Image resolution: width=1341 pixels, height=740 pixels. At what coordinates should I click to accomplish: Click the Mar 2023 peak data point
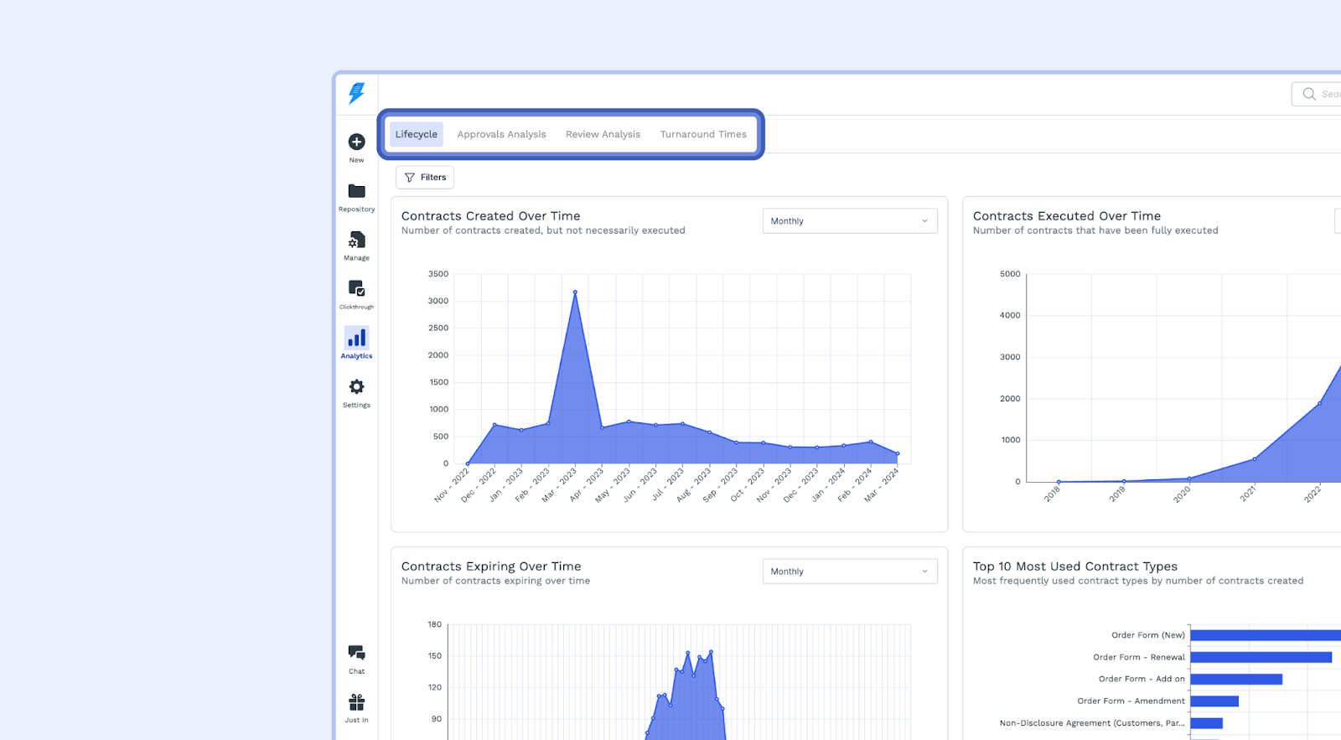click(x=575, y=292)
